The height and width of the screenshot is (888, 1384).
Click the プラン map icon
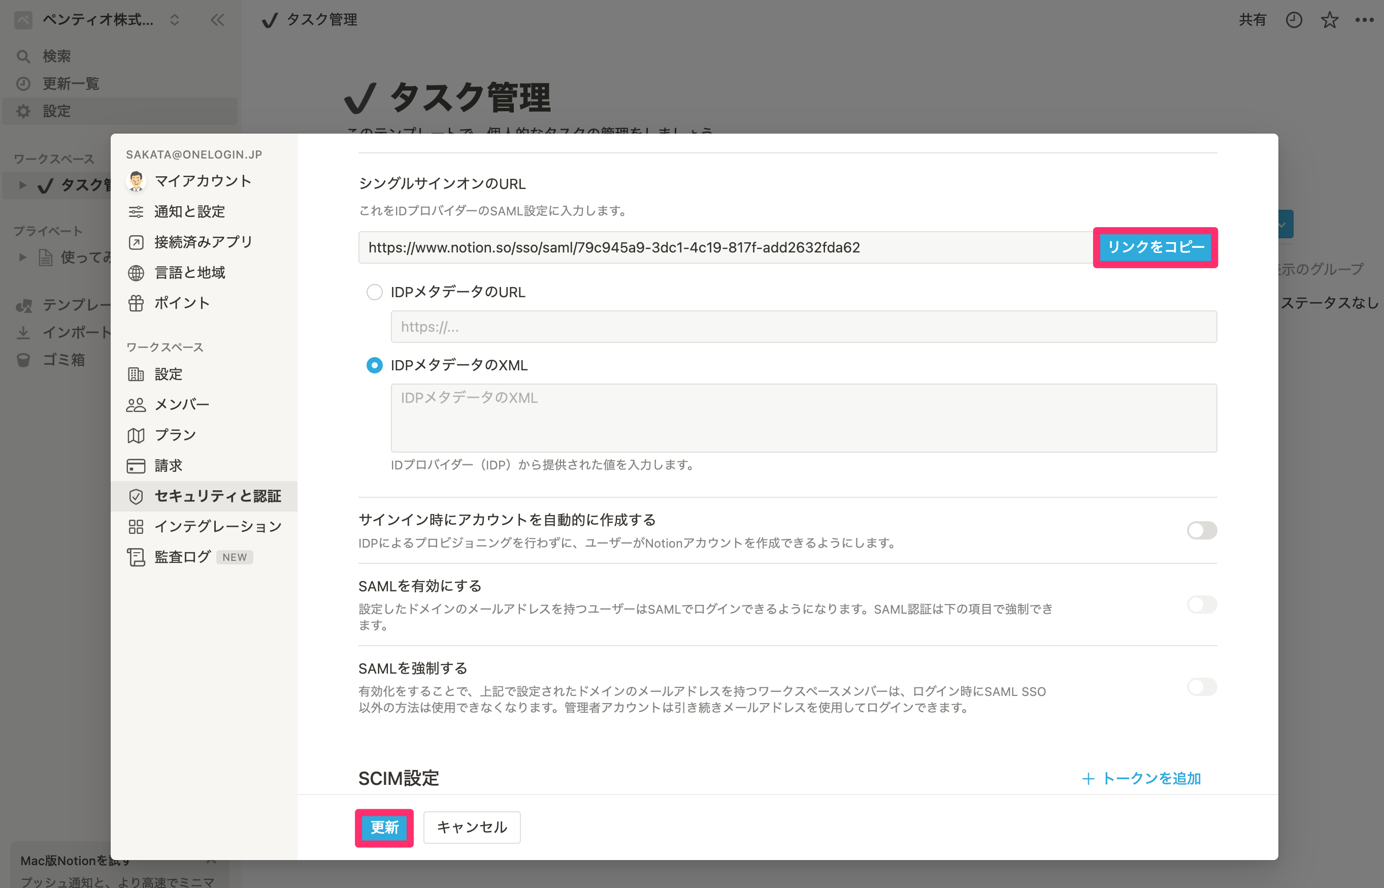(136, 435)
